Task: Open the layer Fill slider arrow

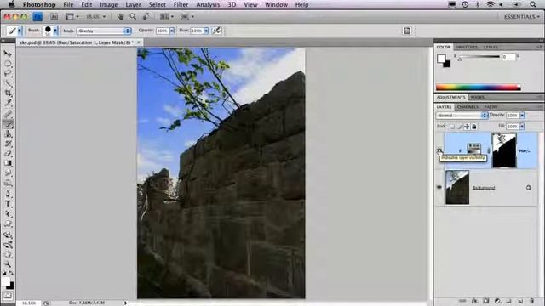Action: click(x=522, y=127)
